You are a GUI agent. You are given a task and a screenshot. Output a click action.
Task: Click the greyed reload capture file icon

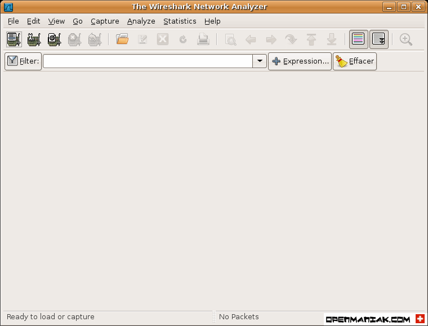[x=183, y=39]
